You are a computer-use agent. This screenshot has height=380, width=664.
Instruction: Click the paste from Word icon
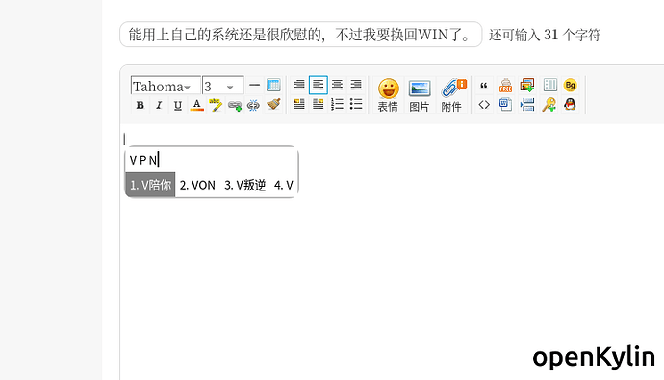pyautogui.click(x=505, y=104)
